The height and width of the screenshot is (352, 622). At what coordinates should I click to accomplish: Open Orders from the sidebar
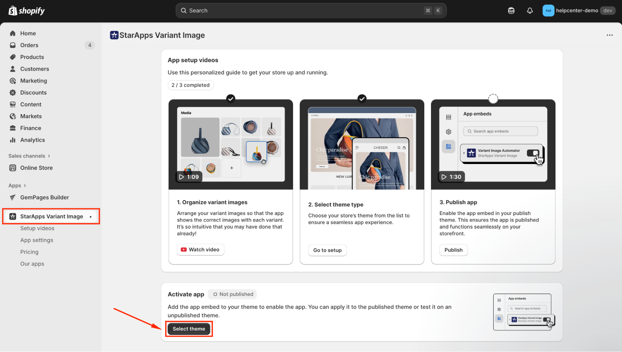[x=29, y=45]
